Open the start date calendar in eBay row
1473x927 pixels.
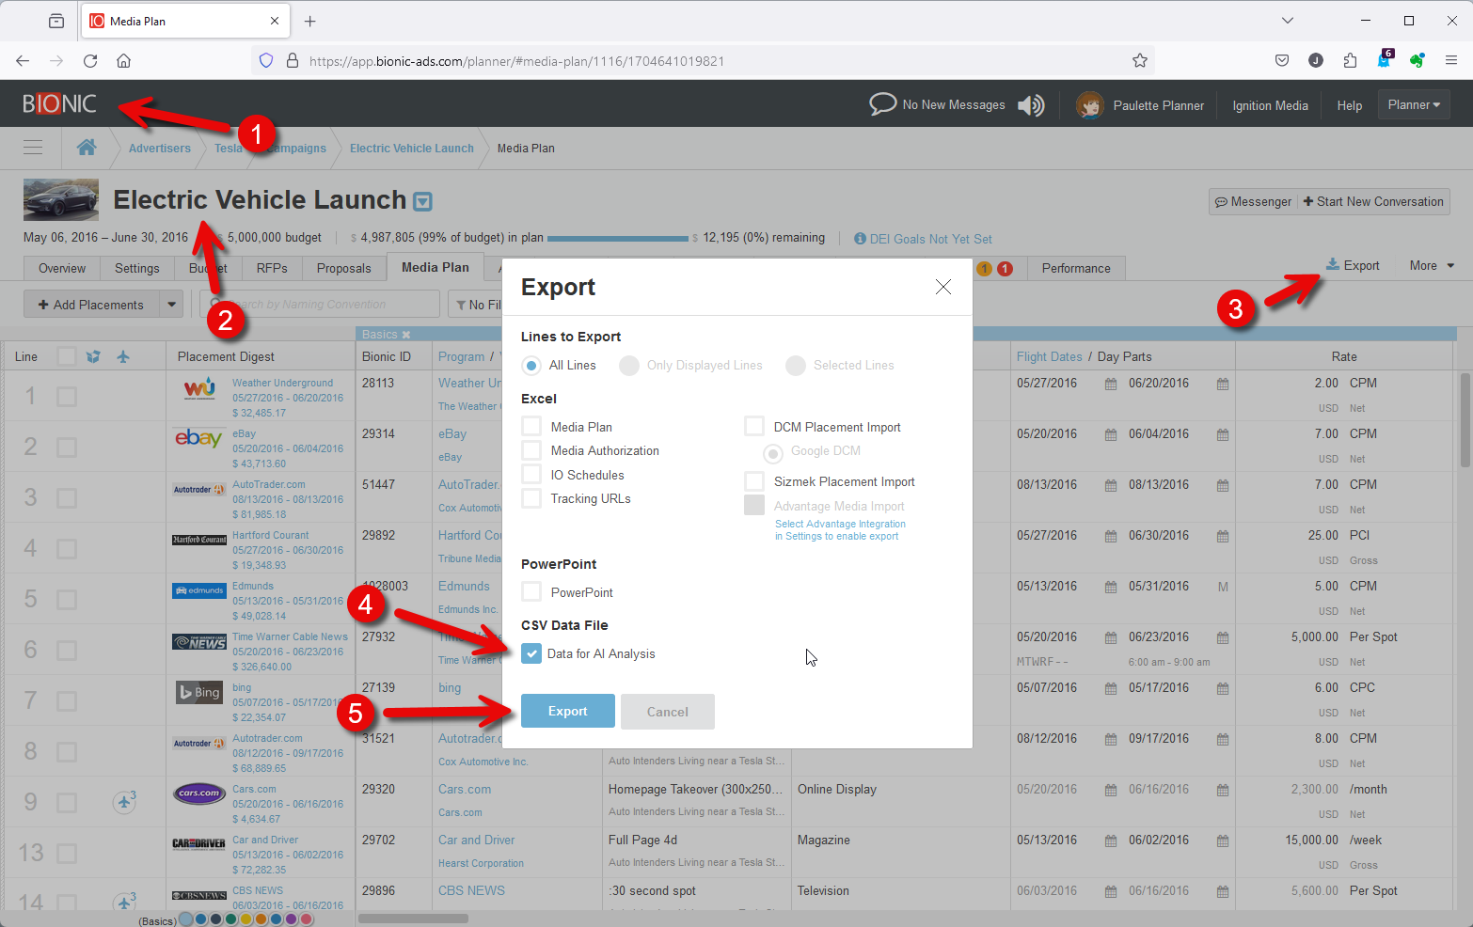[1111, 434]
